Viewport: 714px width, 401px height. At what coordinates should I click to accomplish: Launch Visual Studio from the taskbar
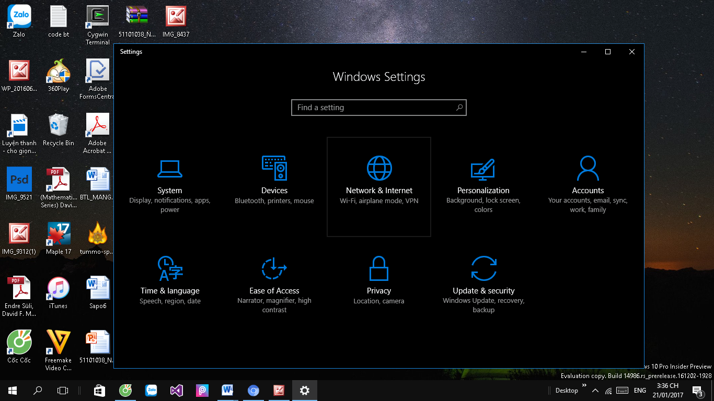click(177, 390)
